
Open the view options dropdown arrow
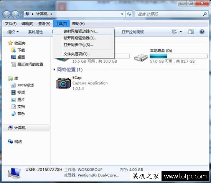[x=181, y=32]
